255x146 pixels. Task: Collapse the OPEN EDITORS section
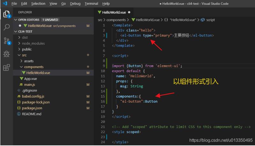pyautogui.click(x=16, y=20)
